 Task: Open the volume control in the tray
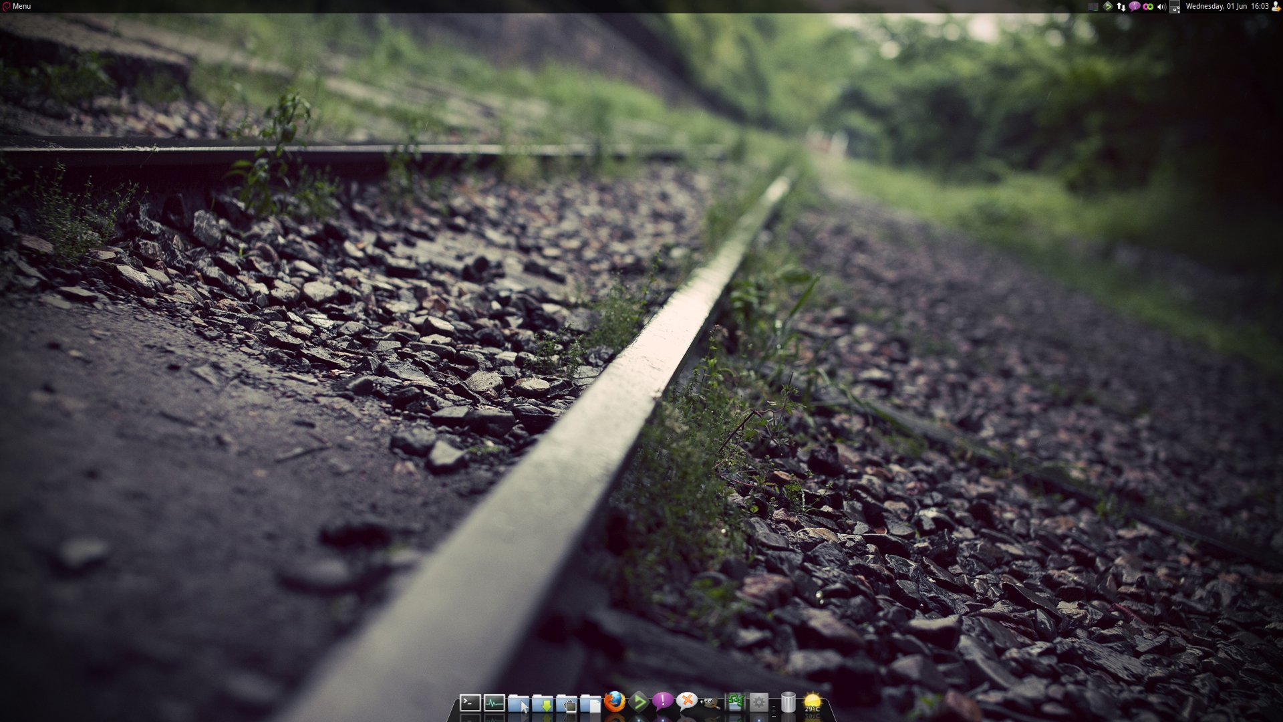pos(1161,7)
